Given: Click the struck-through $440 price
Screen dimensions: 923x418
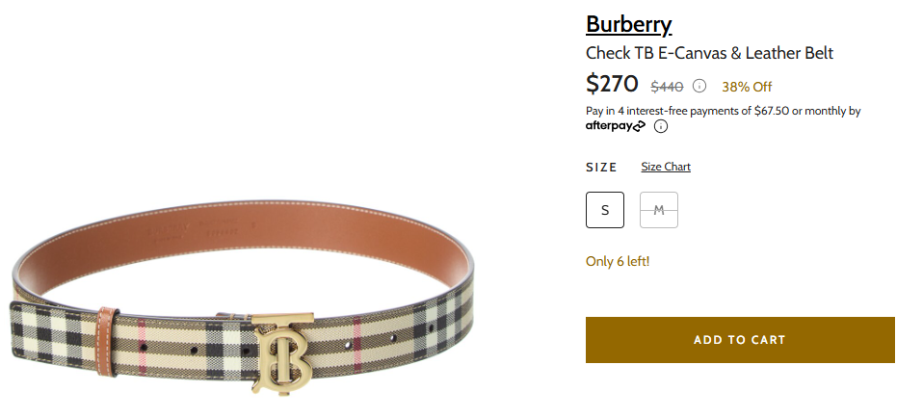Looking at the screenshot, I should coord(667,87).
